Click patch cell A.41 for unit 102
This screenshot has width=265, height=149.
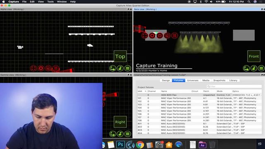[205, 101]
